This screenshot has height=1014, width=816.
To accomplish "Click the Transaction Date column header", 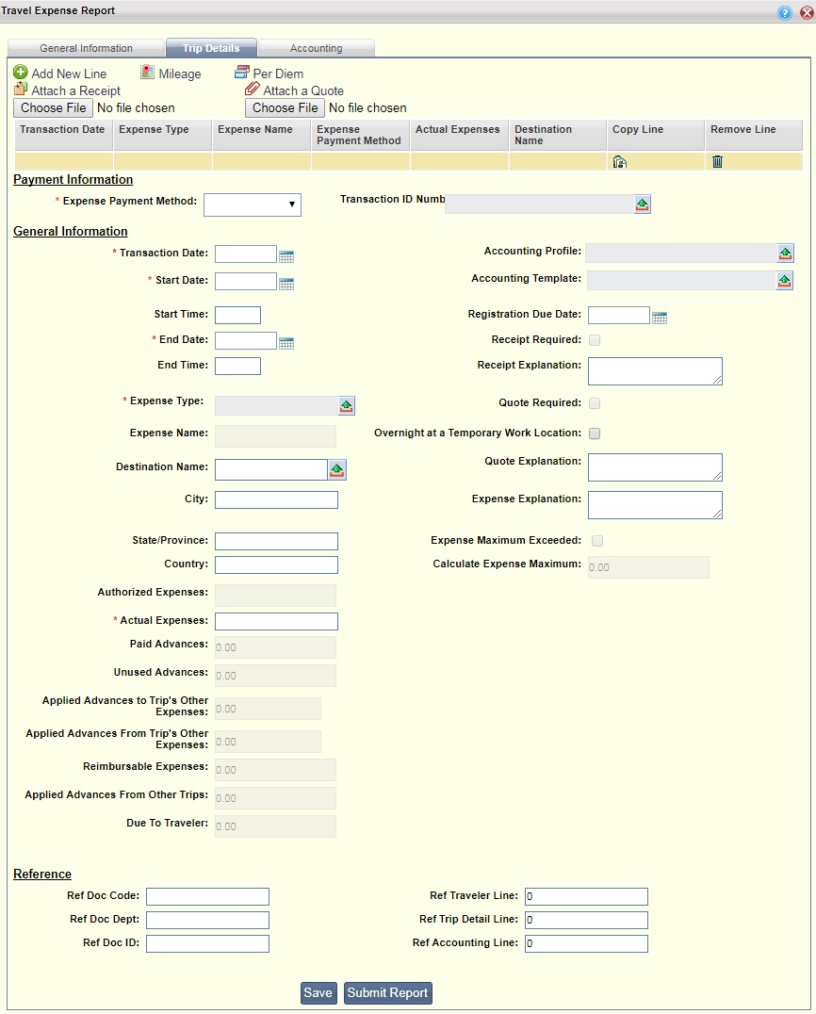I will click(63, 135).
